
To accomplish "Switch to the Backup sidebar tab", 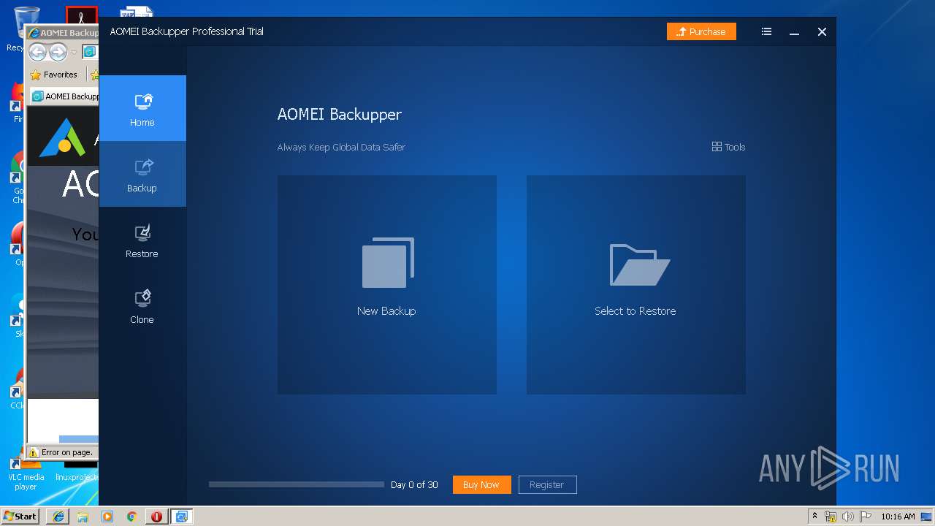I will click(x=142, y=174).
